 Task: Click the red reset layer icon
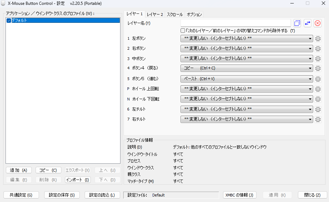pos(318,23)
